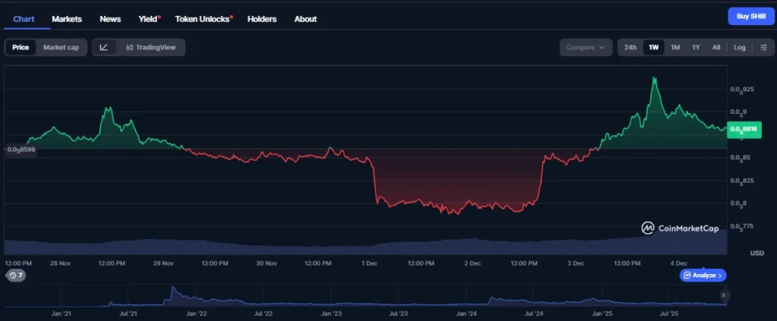Open the Token Unlocks tab

(x=203, y=19)
